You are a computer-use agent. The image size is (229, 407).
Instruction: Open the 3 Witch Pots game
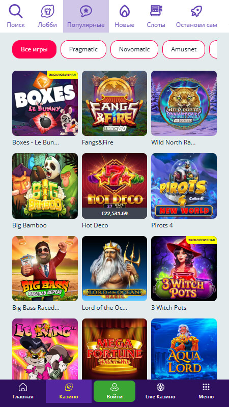coord(184,269)
